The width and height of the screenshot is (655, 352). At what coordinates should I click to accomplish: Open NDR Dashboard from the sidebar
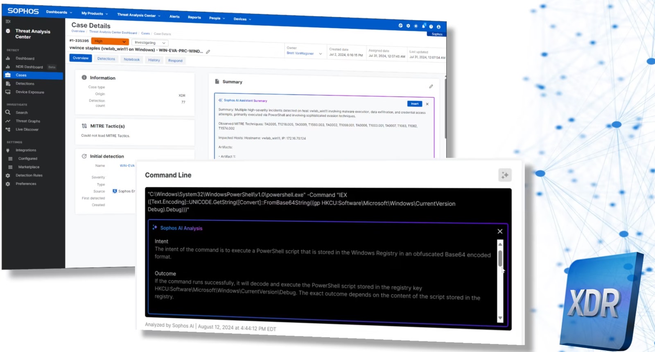coord(29,67)
